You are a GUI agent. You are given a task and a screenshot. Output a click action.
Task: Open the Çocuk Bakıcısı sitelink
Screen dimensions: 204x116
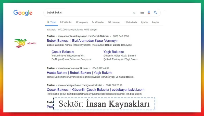63,52
